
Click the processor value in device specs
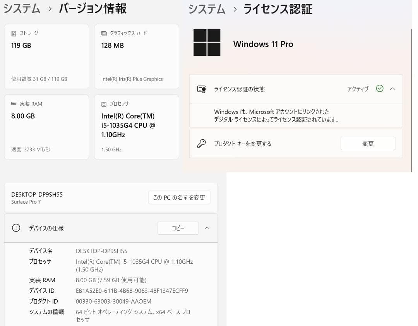click(134, 266)
